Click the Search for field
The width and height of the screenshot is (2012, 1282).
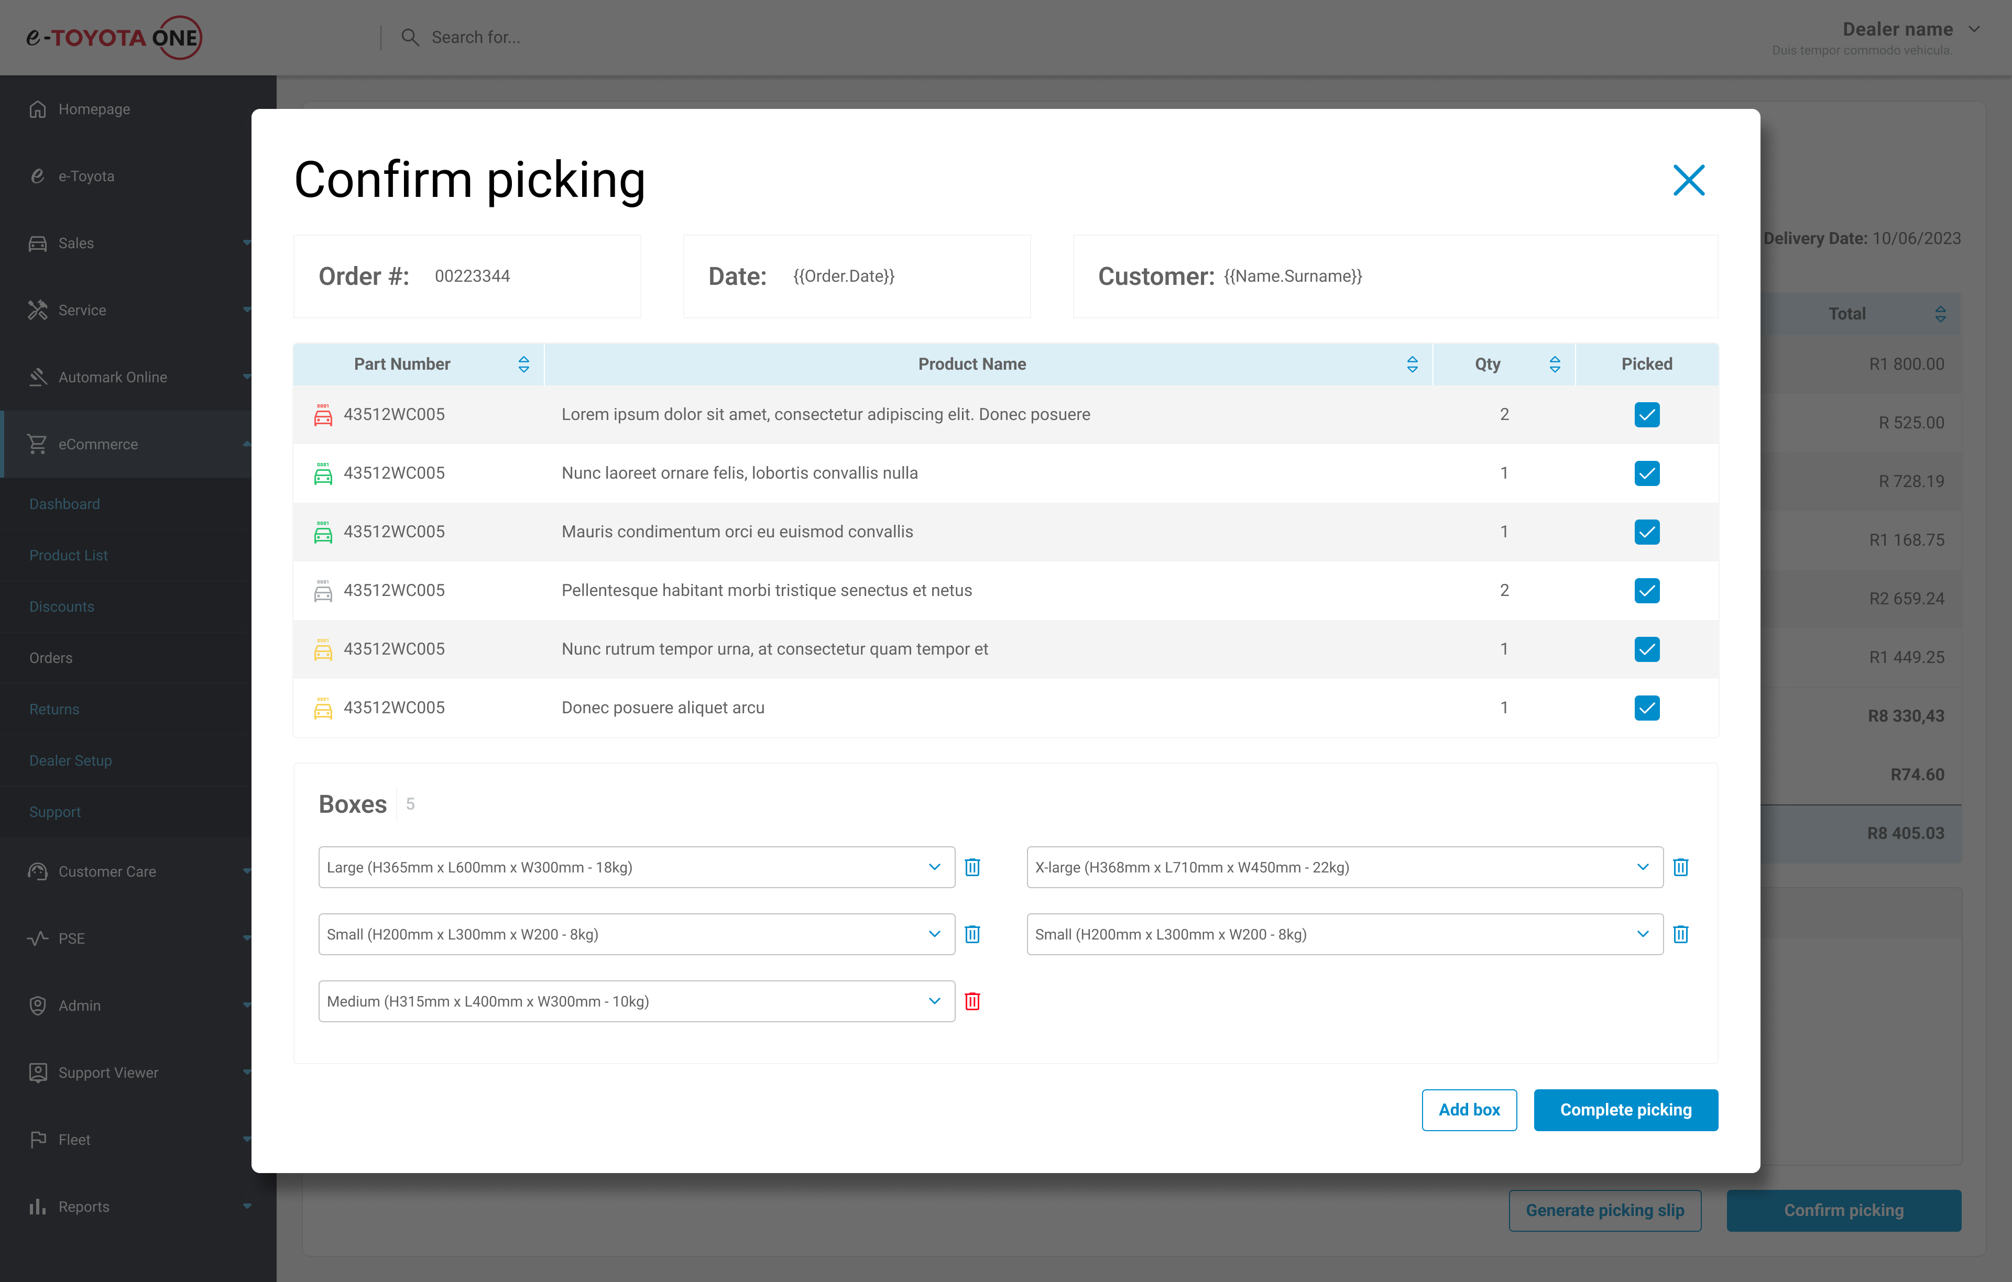click(475, 38)
